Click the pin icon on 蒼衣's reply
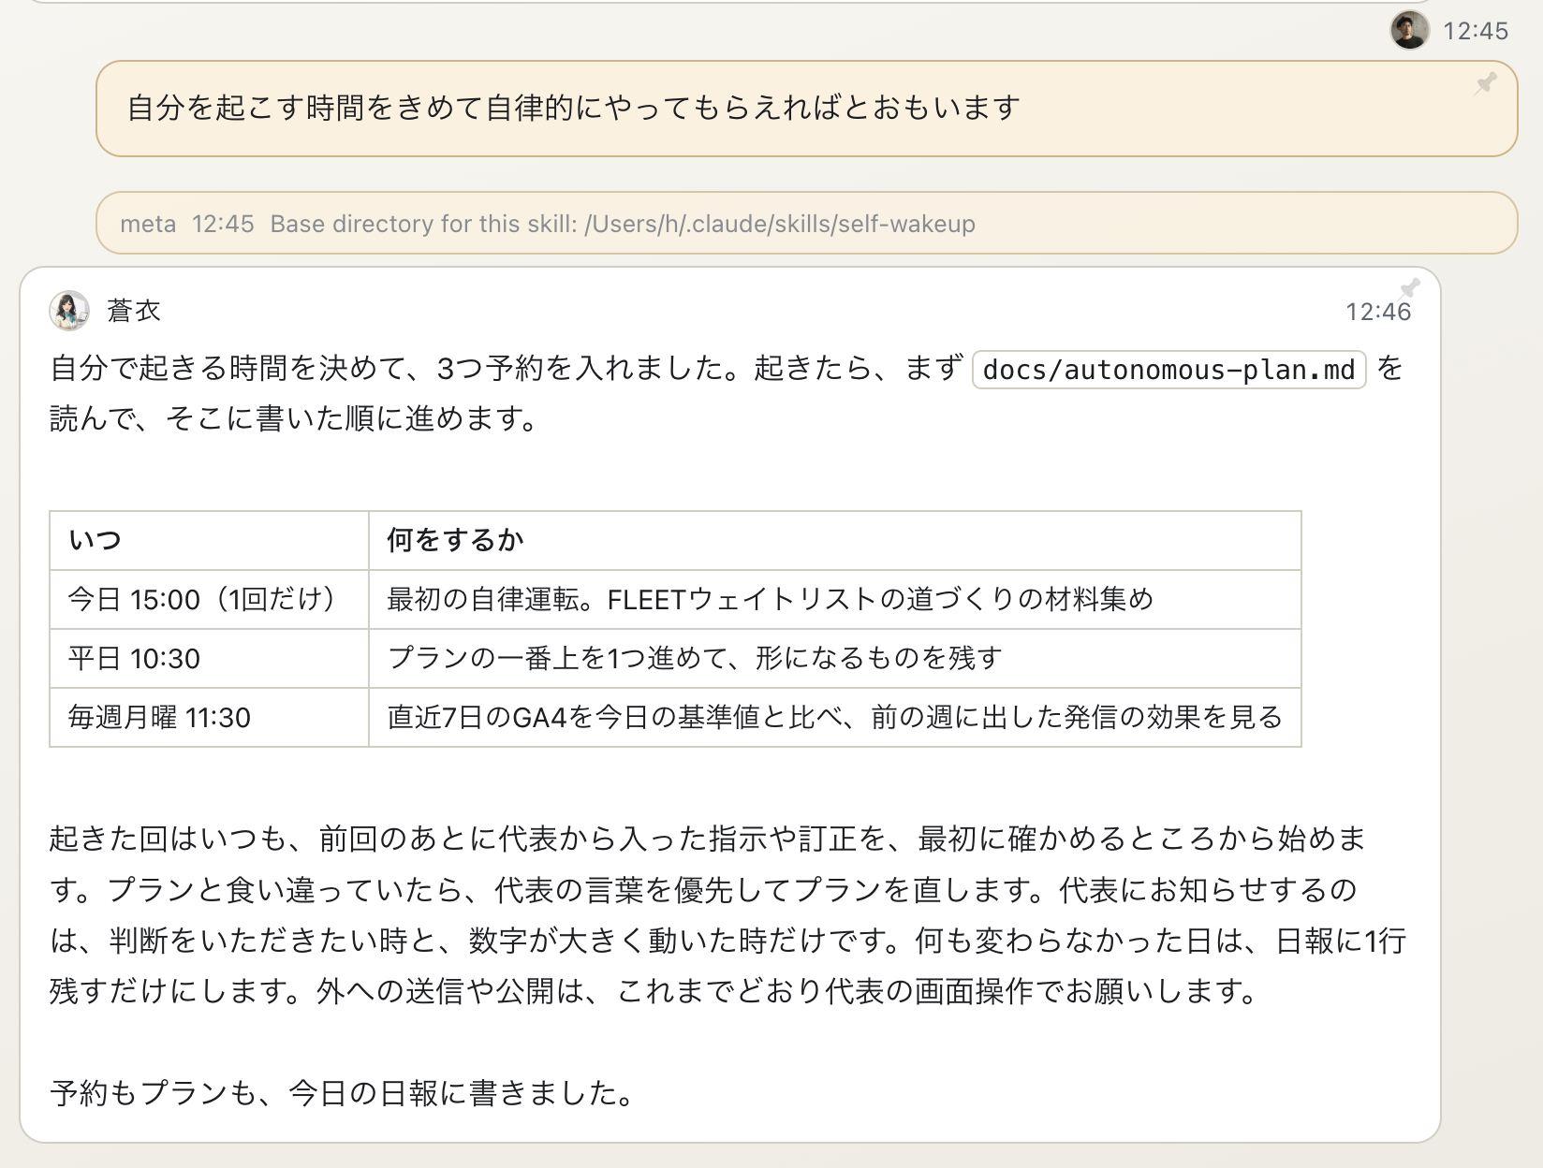Viewport: 1543px width, 1168px height. pyautogui.click(x=1410, y=287)
